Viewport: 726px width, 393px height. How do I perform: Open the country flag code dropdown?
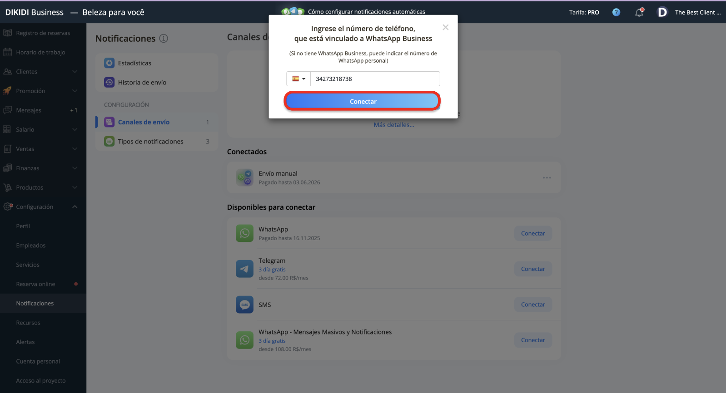298,79
